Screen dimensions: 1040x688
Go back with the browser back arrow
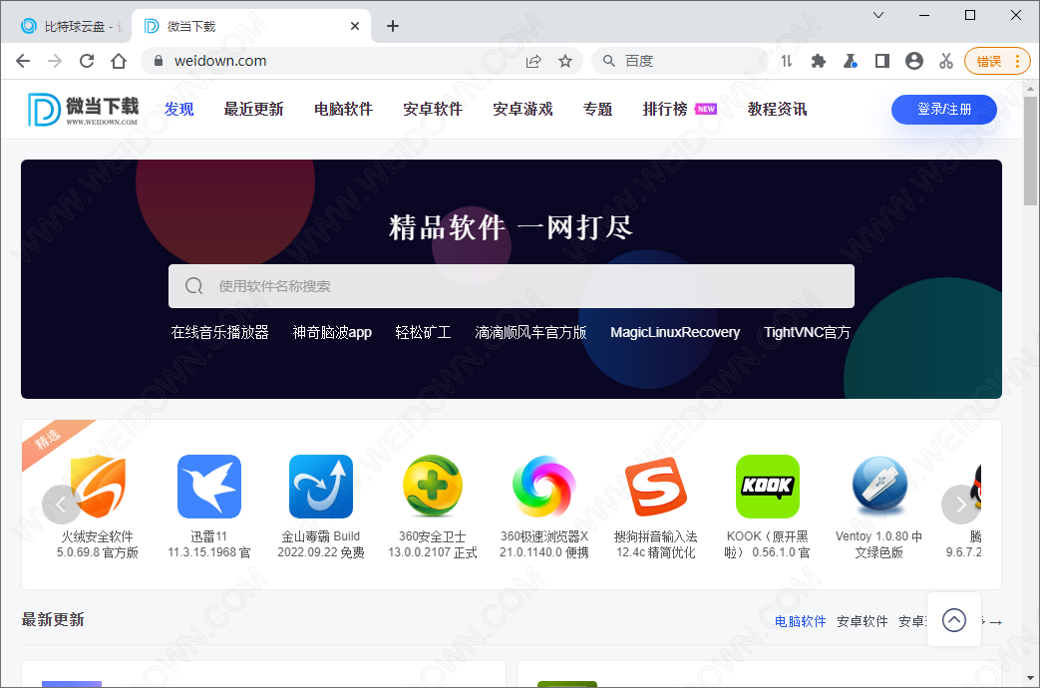[x=23, y=61]
